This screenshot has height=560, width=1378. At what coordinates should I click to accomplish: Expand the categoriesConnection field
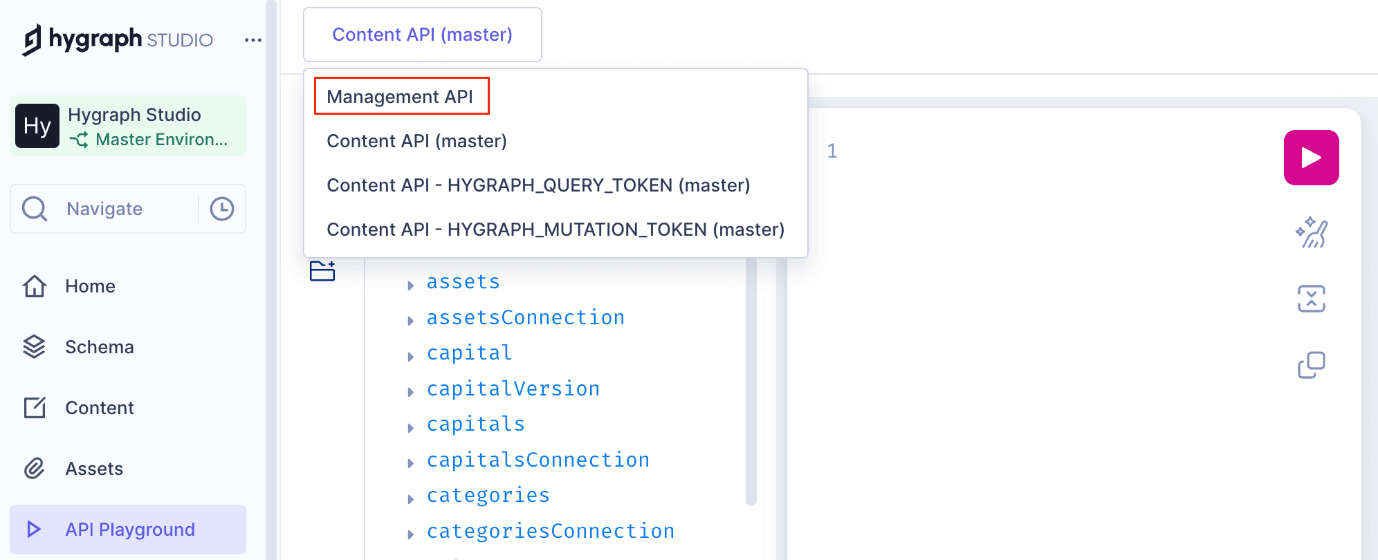point(410,534)
